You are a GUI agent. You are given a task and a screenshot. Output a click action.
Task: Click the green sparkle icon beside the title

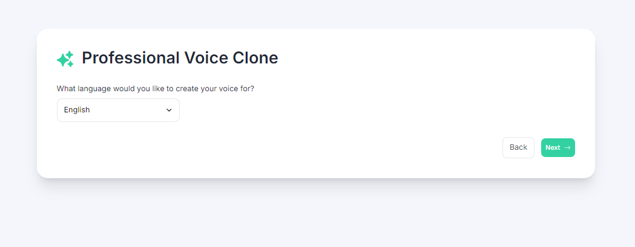(65, 59)
